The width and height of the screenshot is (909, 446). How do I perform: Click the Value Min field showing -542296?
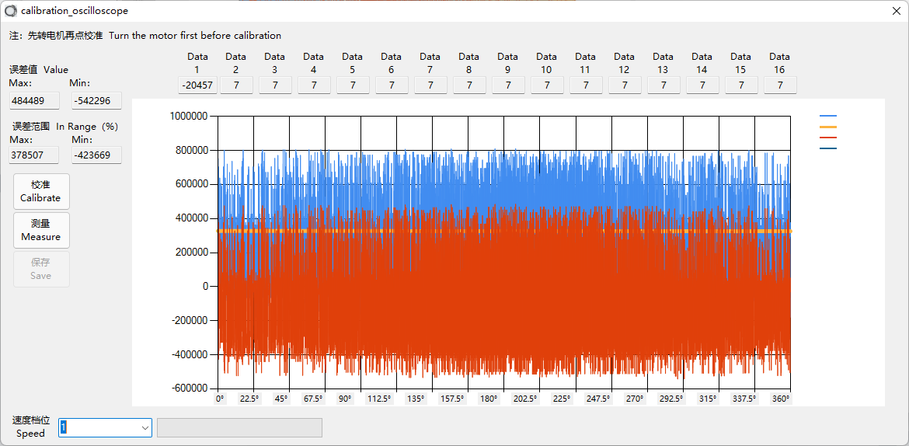point(96,100)
